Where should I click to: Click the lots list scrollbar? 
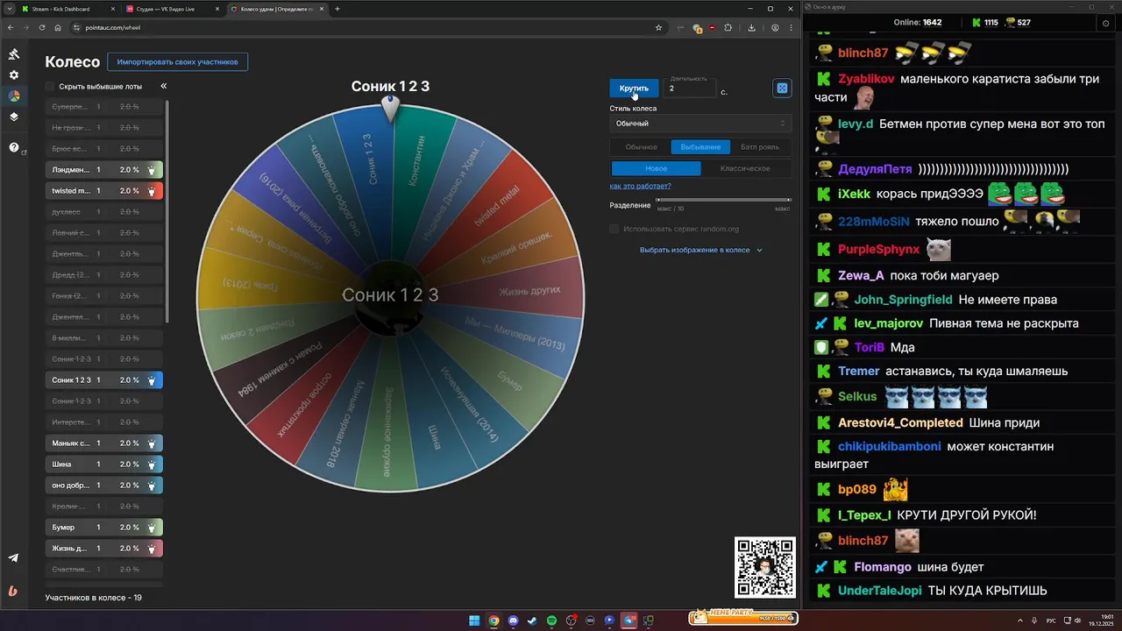coord(167,210)
